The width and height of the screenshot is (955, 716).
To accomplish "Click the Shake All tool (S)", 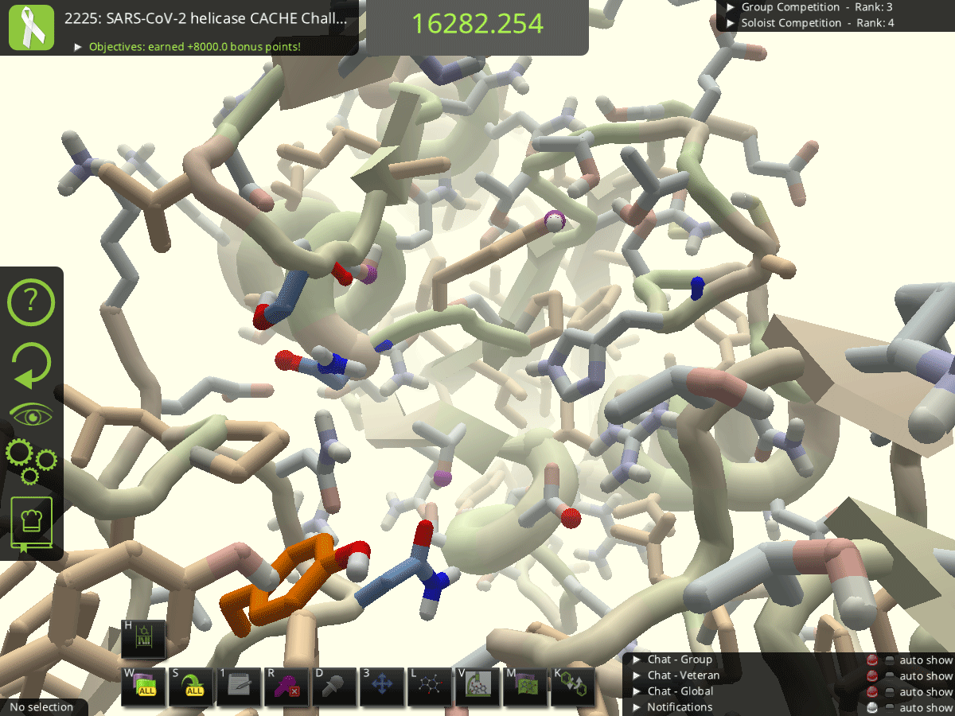I will 192,687.
